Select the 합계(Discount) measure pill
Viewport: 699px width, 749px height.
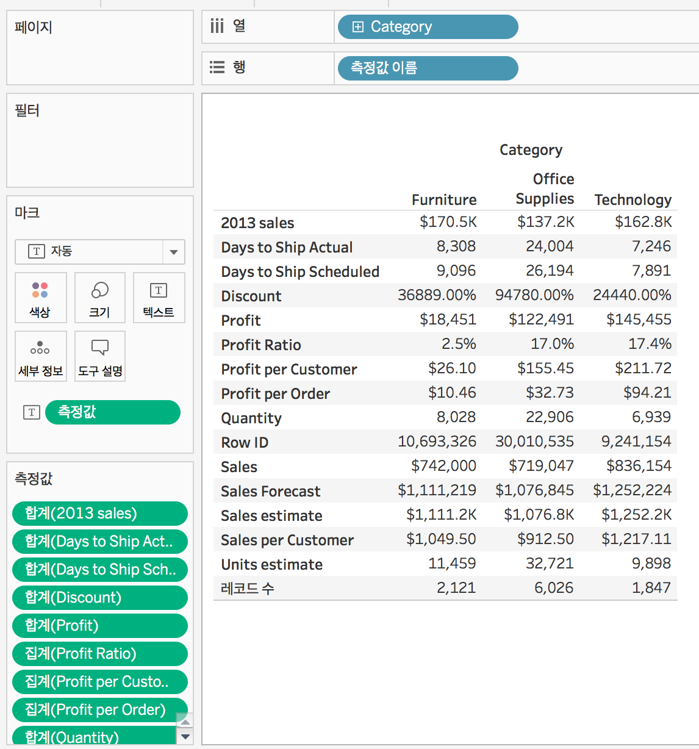(x=100, y=598)
